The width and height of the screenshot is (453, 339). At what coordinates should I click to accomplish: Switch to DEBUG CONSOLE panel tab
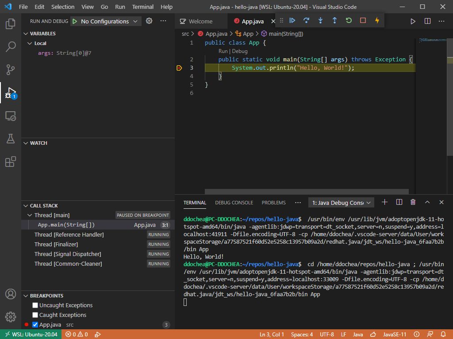(x=234, y=203)
